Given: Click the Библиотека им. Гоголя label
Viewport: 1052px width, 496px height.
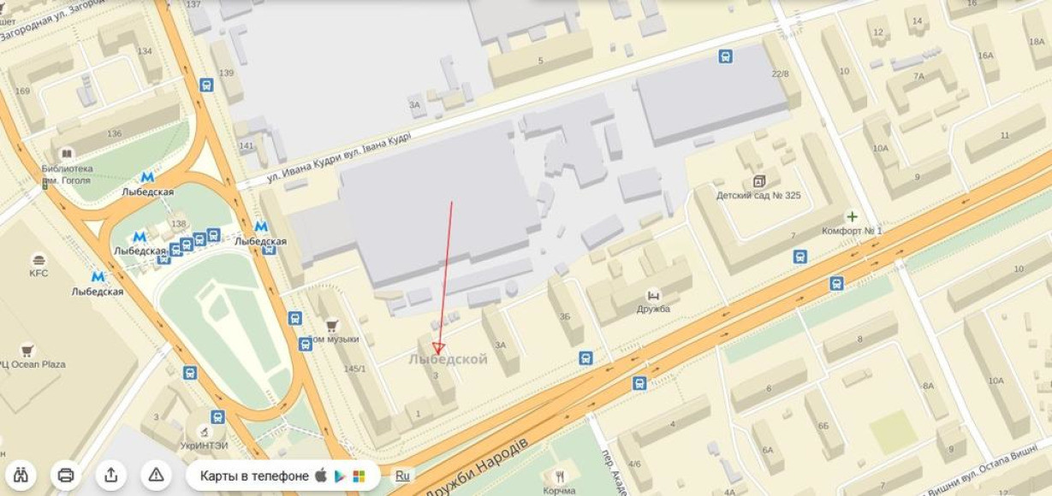Looking at the screenshot, I should (x=67, y=174).
